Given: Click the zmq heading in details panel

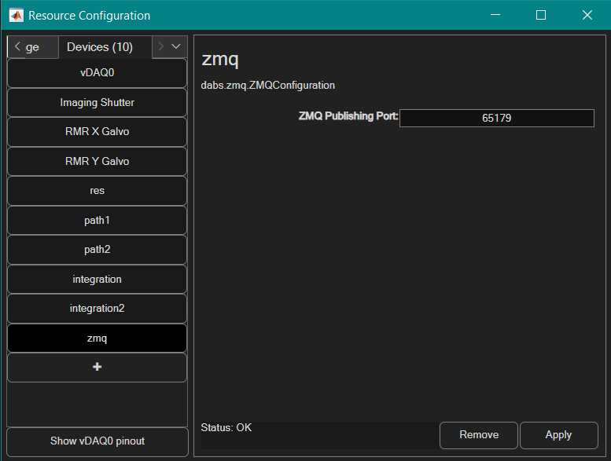Looking at the screenshot, I should pos(220,59).
